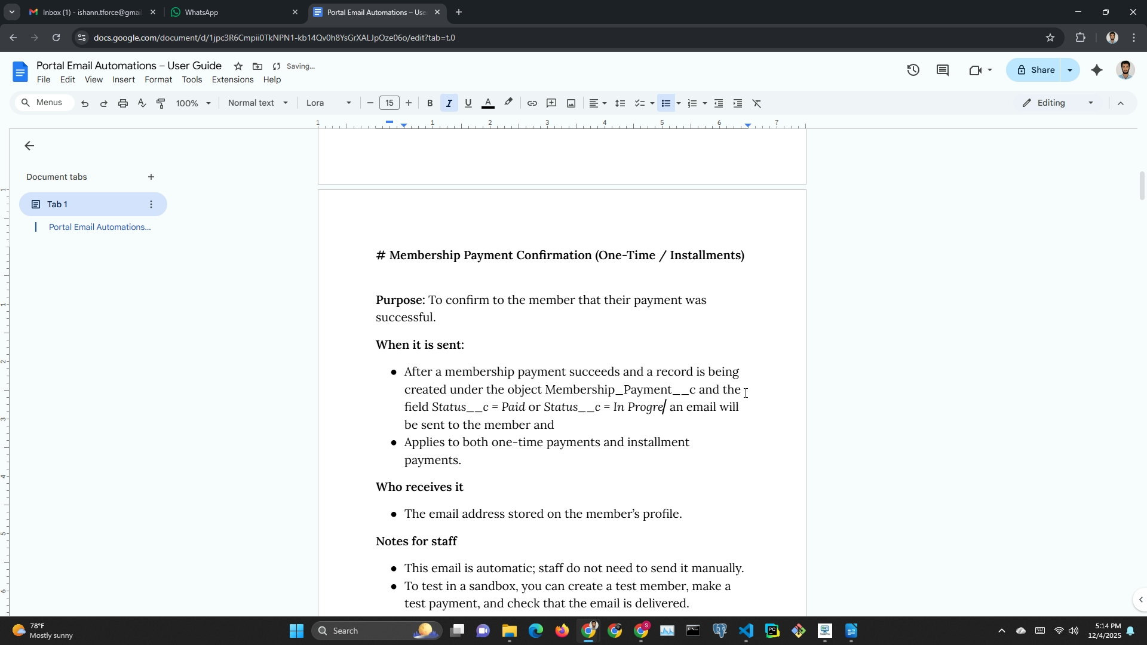
Task: Open the comments panel icon
Action: pyautogui.click(x=943, y=70)
